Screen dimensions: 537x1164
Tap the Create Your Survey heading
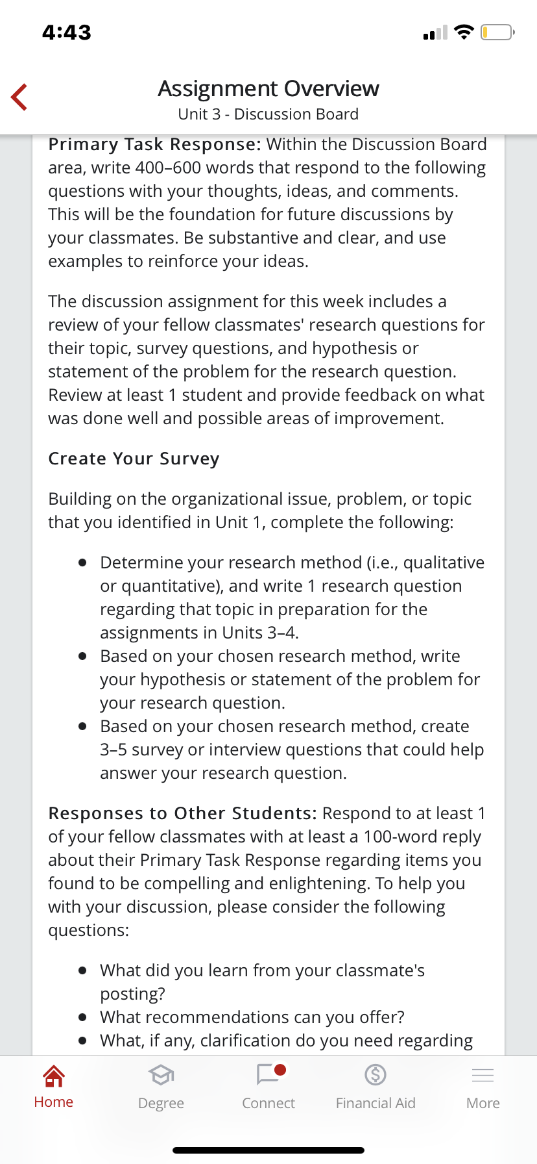(134, 459)
